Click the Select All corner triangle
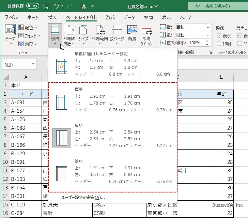The height and width of the screenshot is (218, 248). tap(6, 77)
